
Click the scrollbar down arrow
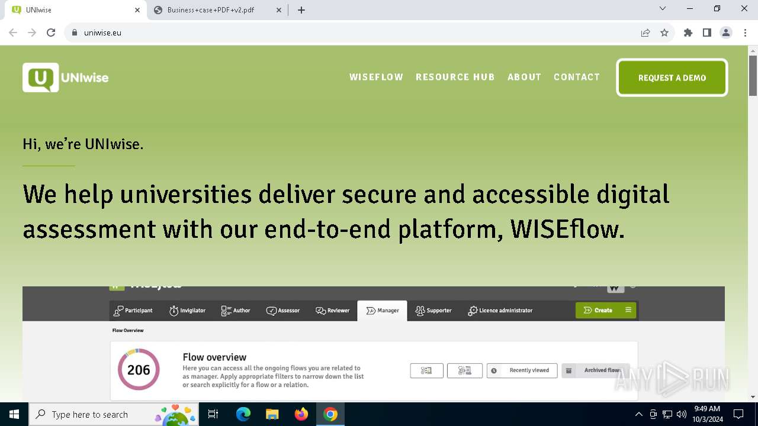click(x=753, y=397)
